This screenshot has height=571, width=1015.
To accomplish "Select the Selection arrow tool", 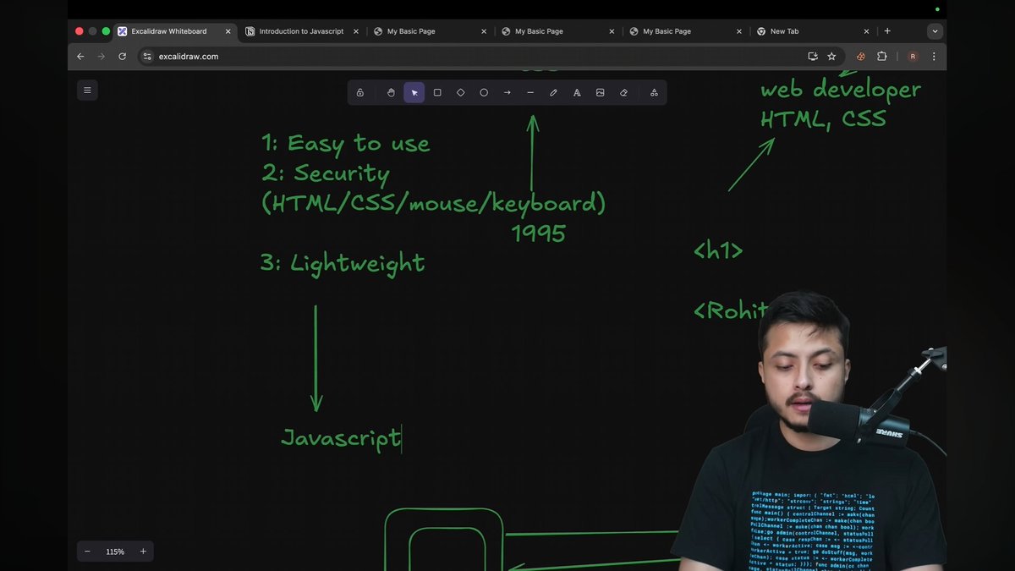I will 414,93.
